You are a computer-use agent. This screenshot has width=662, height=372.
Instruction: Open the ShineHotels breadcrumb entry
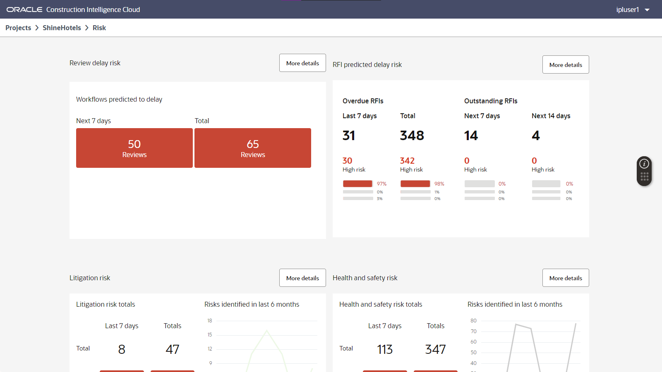[61, 28]
